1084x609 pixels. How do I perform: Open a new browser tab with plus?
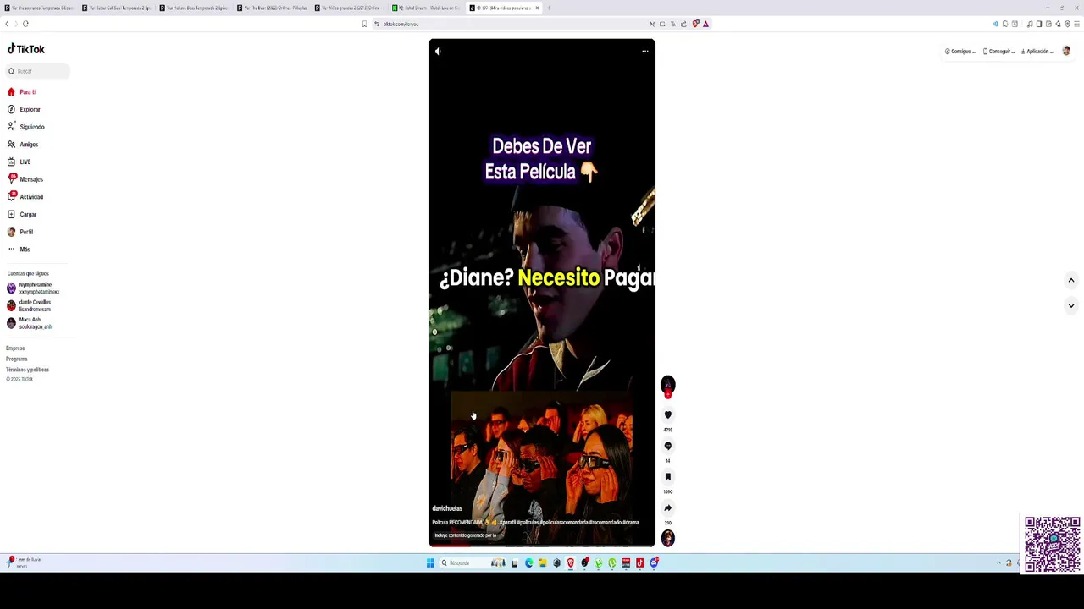point(548,8)
